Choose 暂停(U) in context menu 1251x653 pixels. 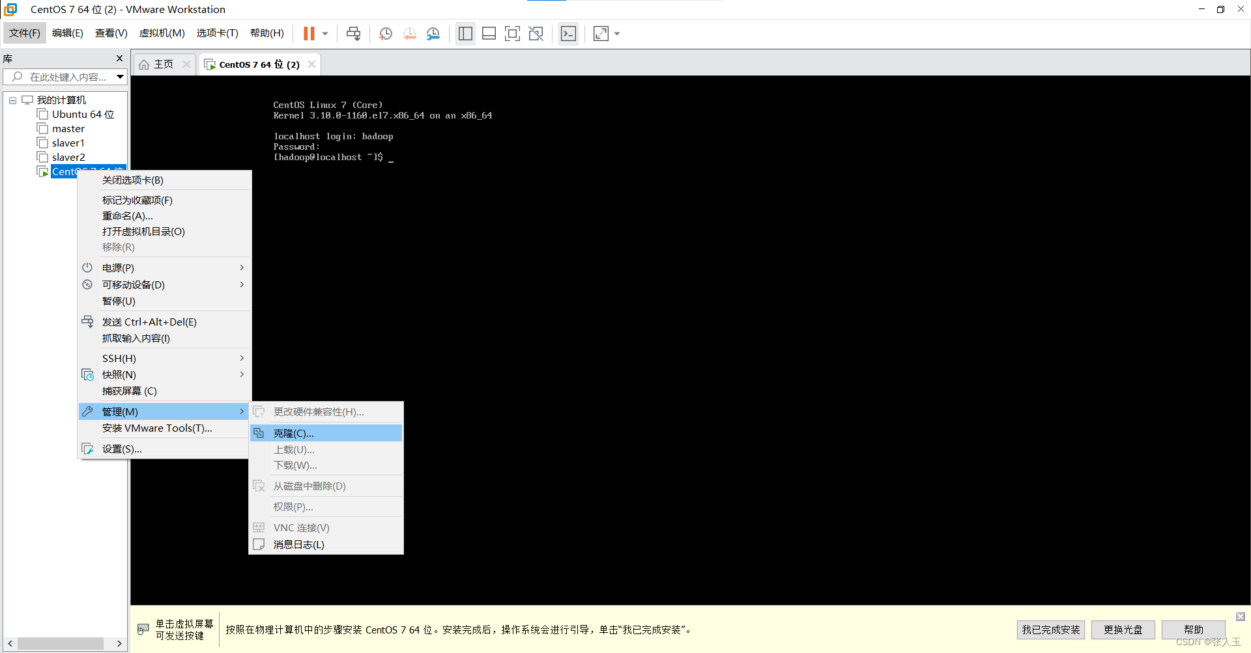164,301
